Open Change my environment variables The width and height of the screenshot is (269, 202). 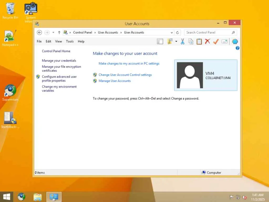coord(59,88)
